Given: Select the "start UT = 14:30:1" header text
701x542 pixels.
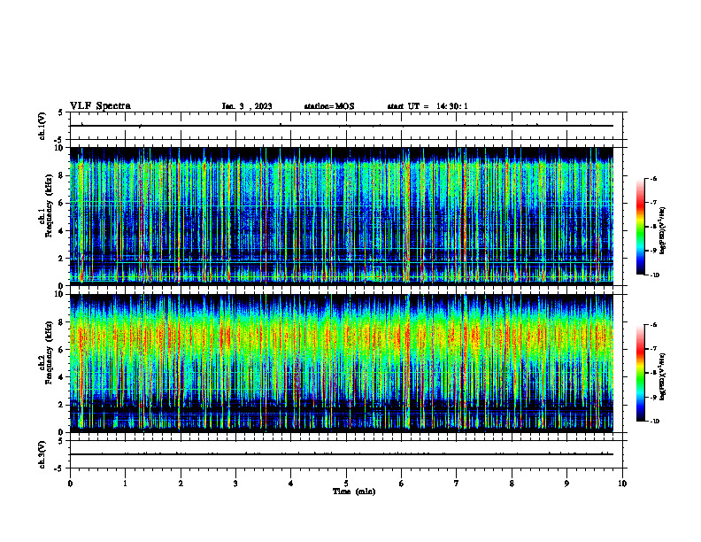Looking at the screenshot, I should coord(428,106).
